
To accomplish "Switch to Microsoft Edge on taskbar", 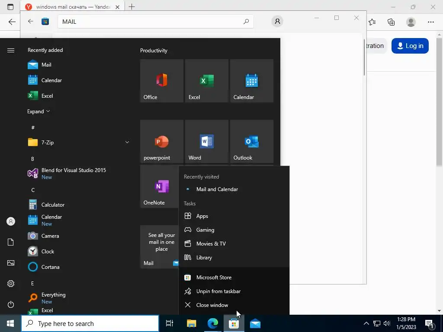I will [213, 323].
